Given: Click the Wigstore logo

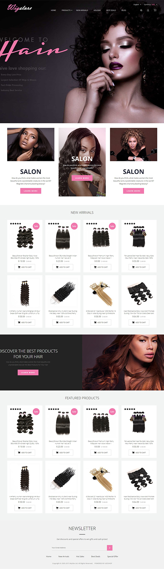Looking at the screenshot, I should point(20,8).
